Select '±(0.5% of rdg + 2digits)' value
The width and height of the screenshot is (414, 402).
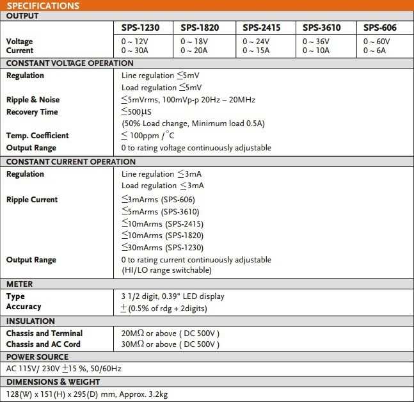[x=164, y=309]
